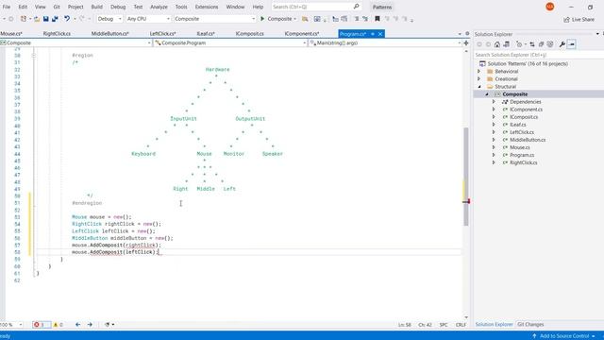Click Show All Files icon in Solution Explorer

pyautogui.click(x=550, y=44)
